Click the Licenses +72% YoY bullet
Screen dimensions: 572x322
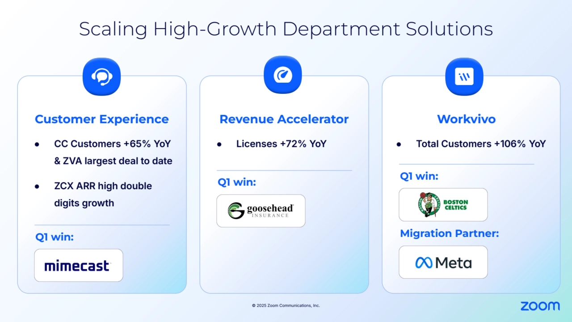(x=282, y=144)
